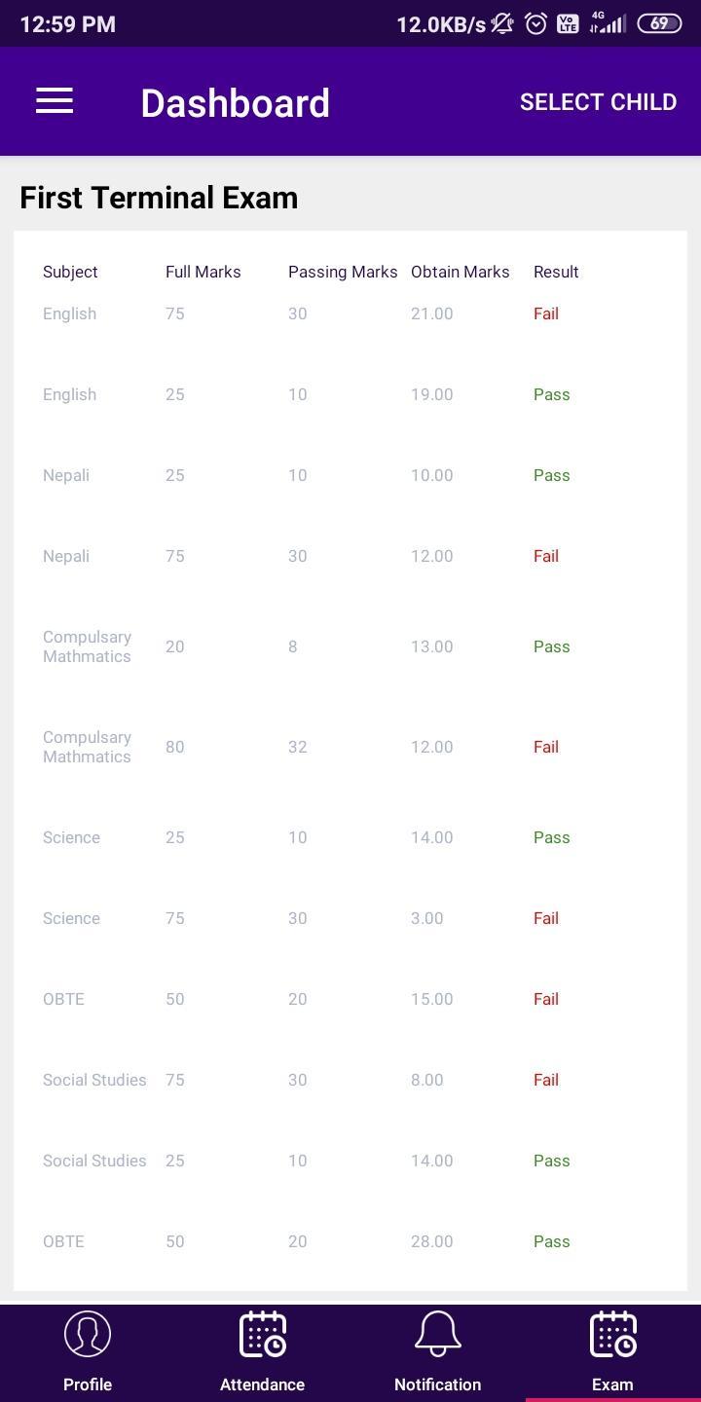Switch to the Attendance tab label
Screen dimensions: 701x1402
pos(263,1384)
